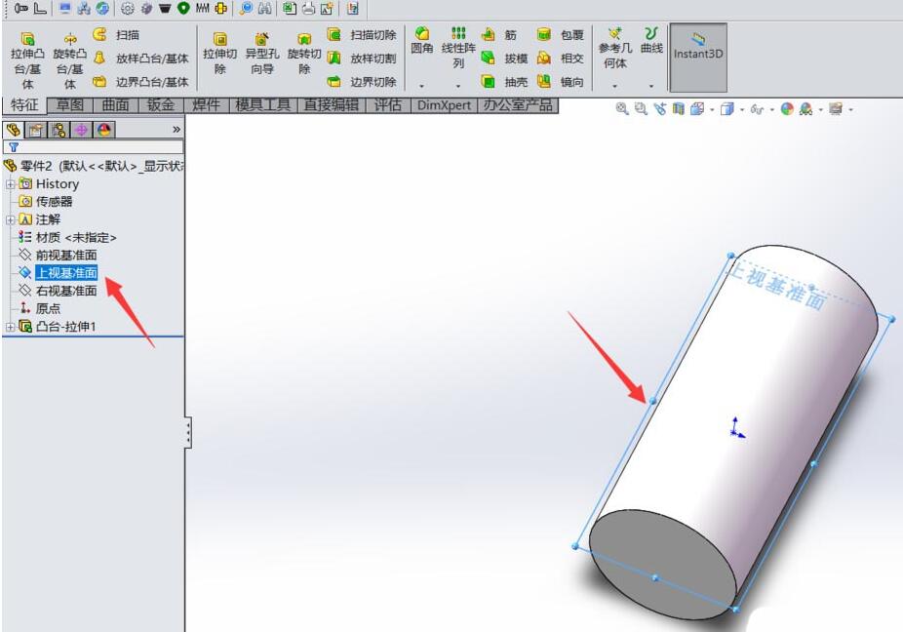
Task: Select the 边界切除 boundary cut tool
Action: [x=362, y=82]
